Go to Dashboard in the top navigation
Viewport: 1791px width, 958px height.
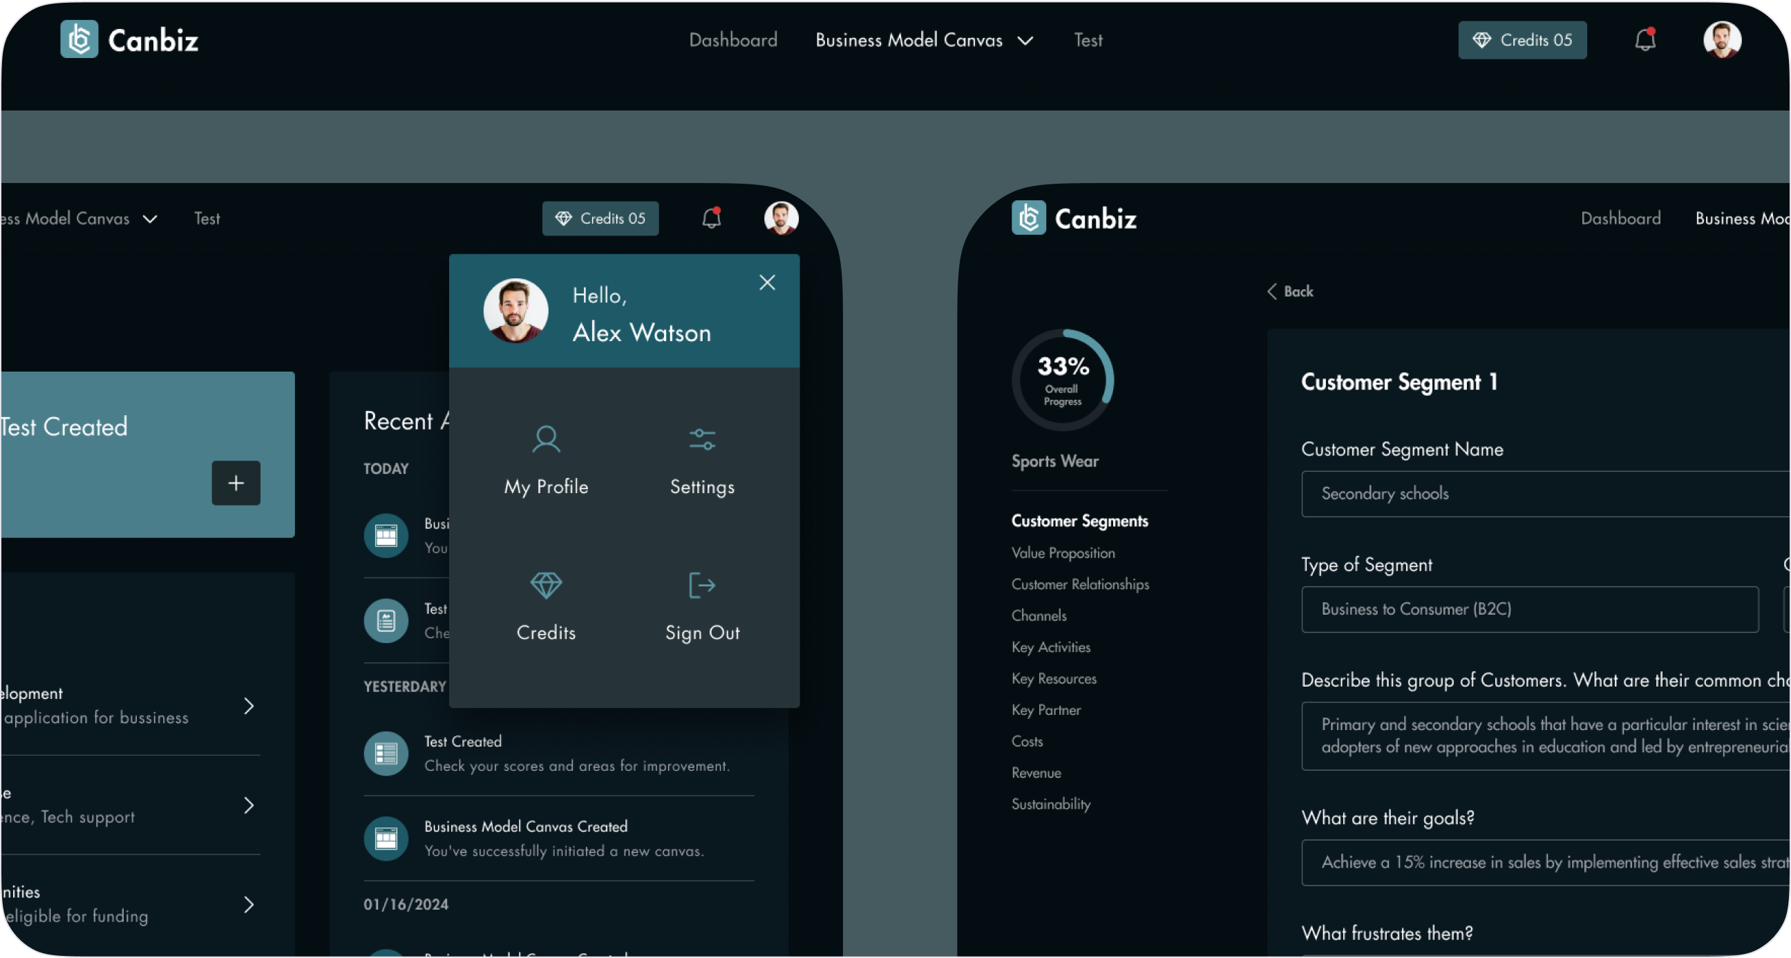(733, 40)
